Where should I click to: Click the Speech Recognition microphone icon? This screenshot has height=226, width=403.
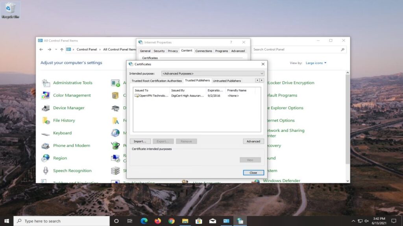(46, 171)
